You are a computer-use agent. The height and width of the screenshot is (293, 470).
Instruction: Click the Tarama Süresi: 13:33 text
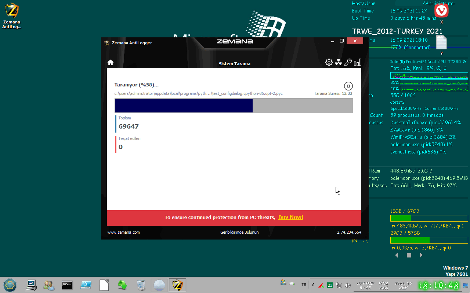tap(333, 93)
